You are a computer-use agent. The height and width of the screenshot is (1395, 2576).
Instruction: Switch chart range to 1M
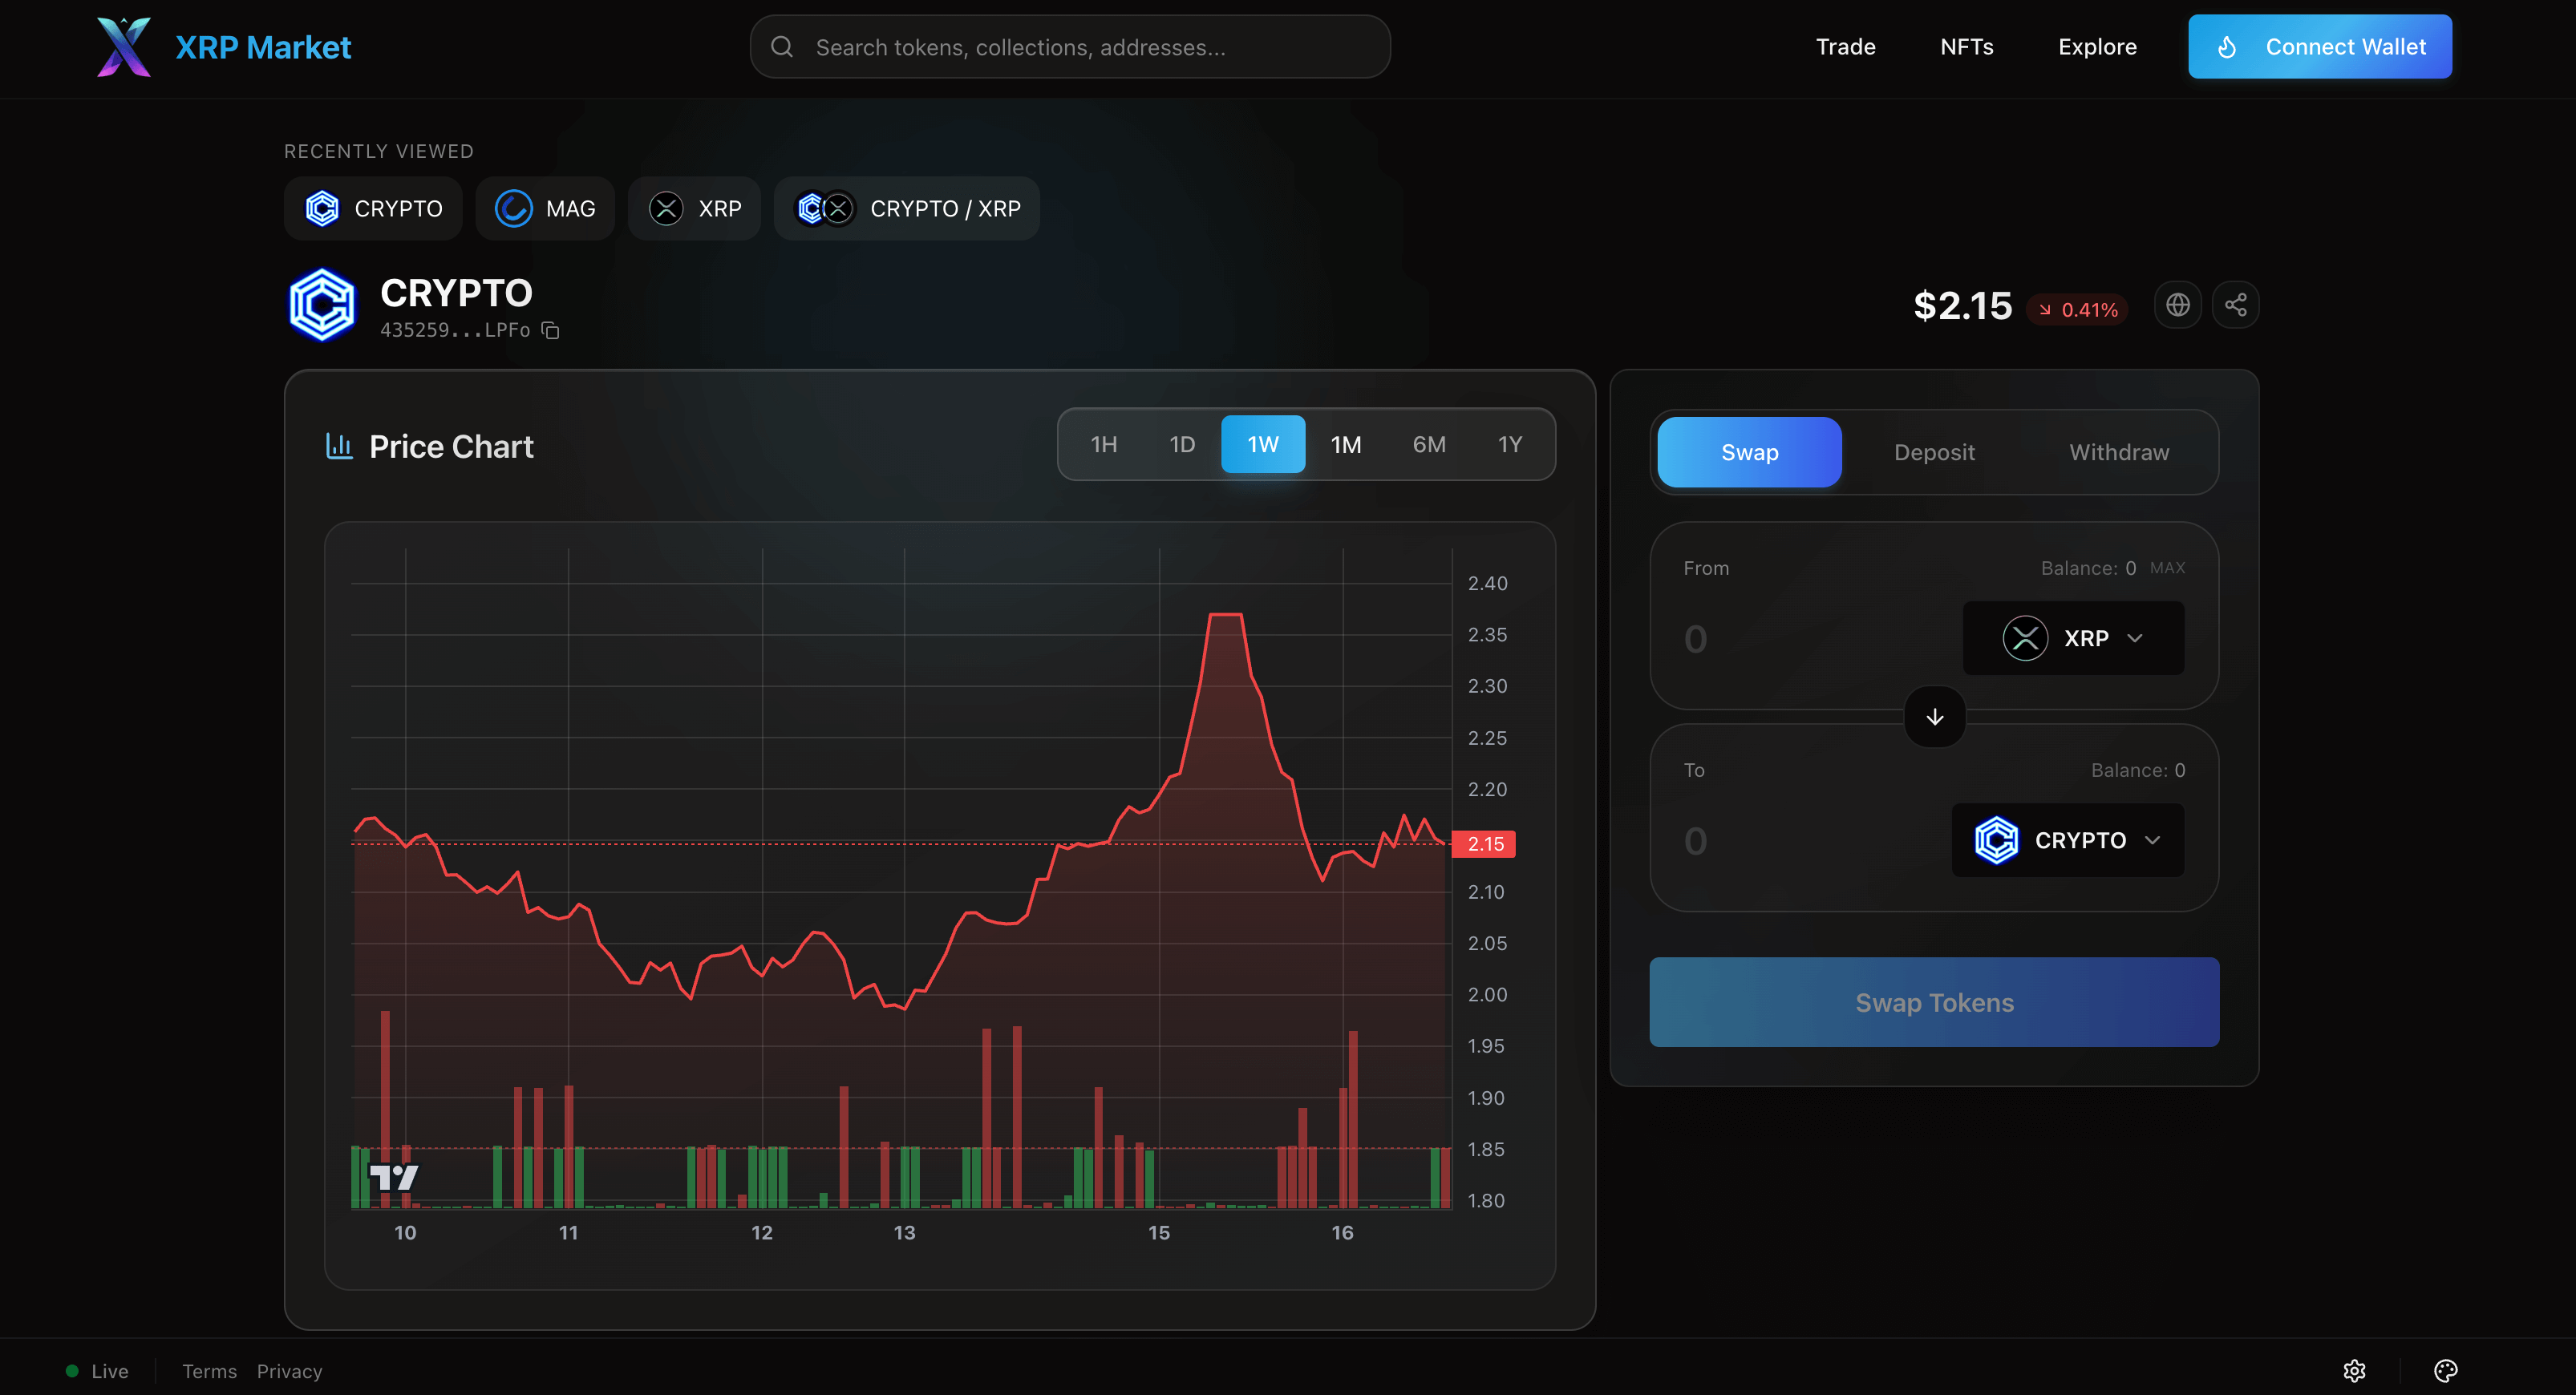pyautogui.click(x=1345, y=444)
